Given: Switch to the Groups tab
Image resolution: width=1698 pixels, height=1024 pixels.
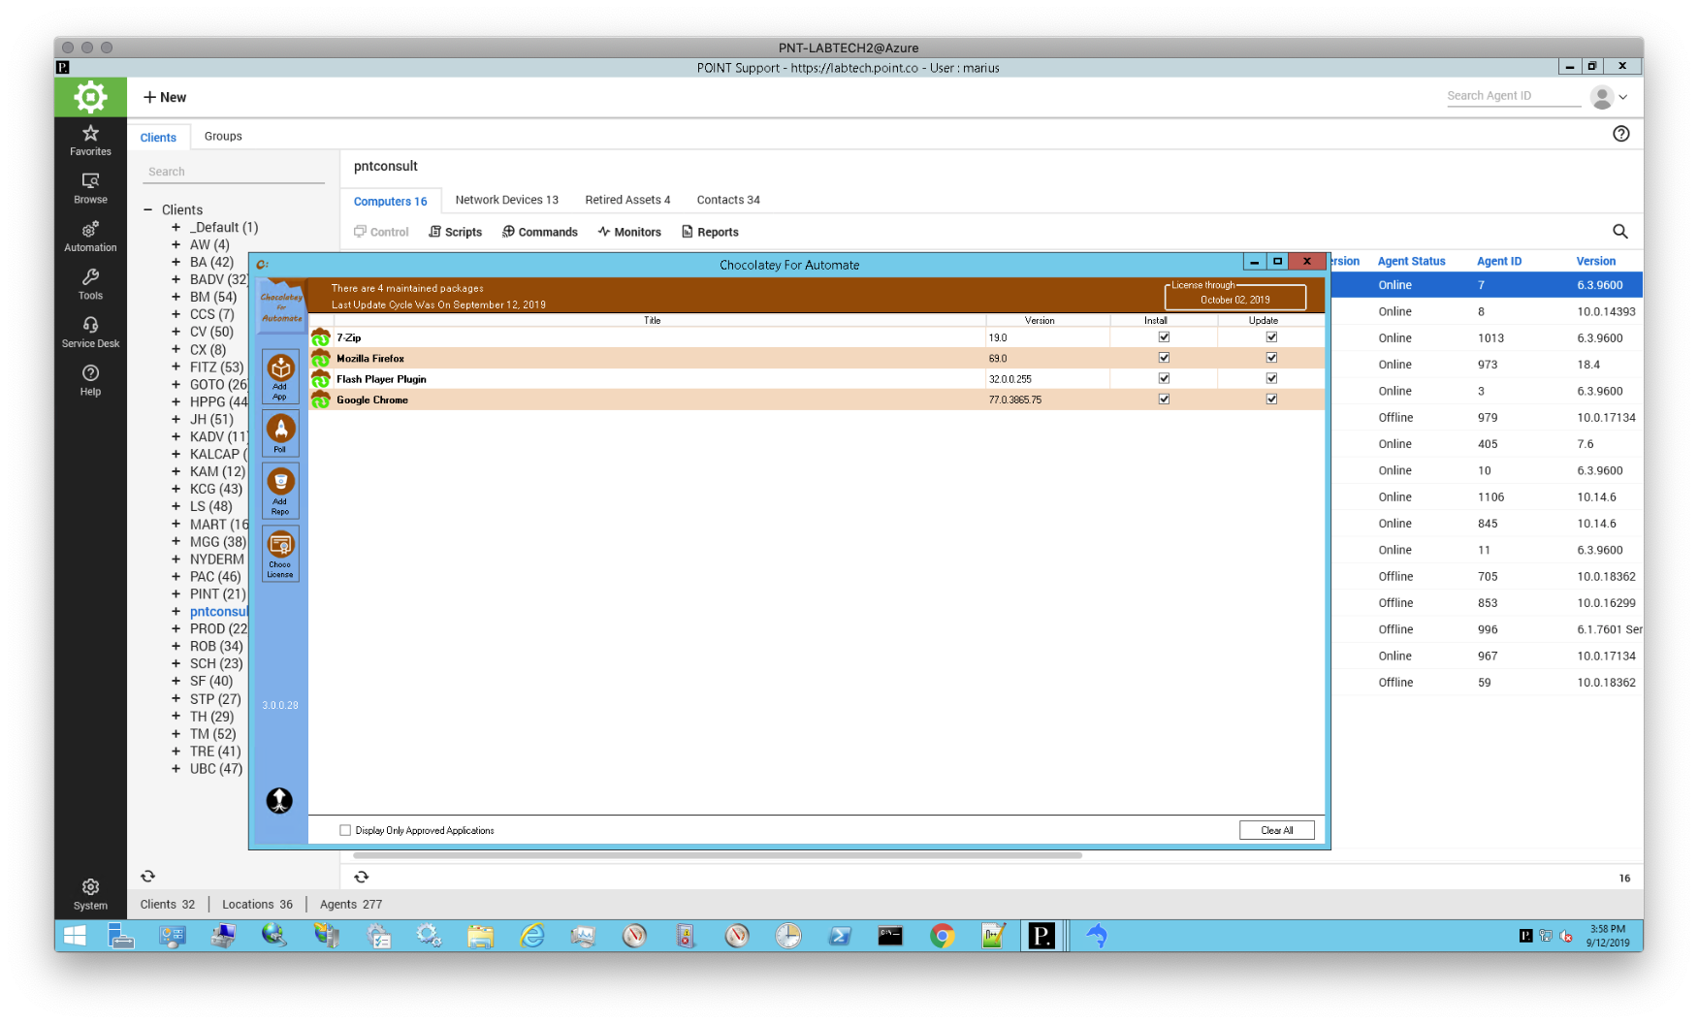Looking at the screenshot, I should pos(223,137).
